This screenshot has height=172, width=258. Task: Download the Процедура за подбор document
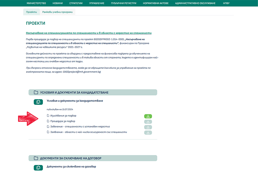click(x=148, y=122)
